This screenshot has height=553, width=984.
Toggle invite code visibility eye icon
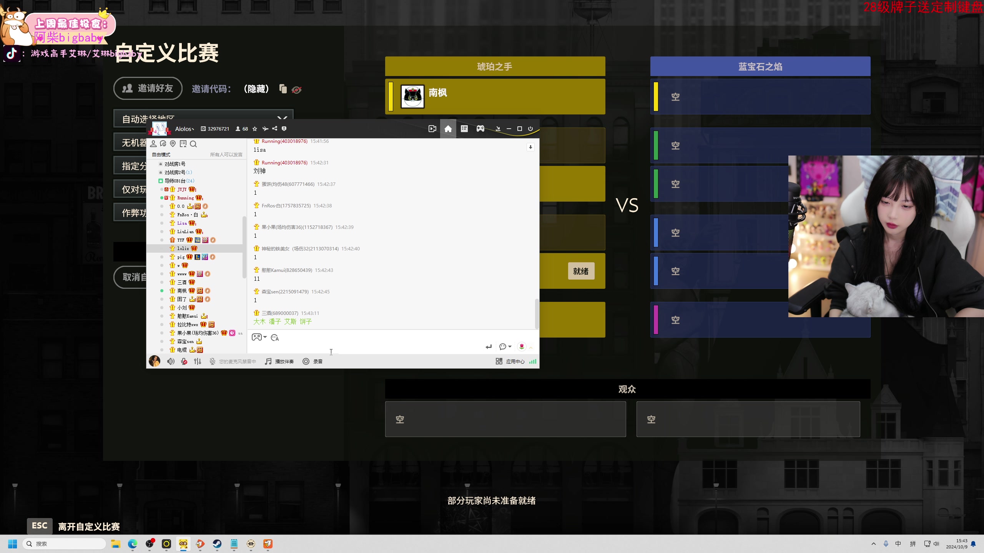point(297,89)
